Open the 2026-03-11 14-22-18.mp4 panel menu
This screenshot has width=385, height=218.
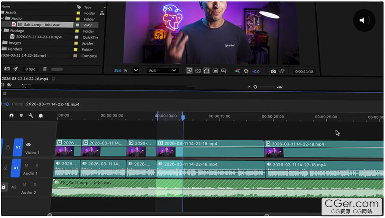tap(53, 79)
